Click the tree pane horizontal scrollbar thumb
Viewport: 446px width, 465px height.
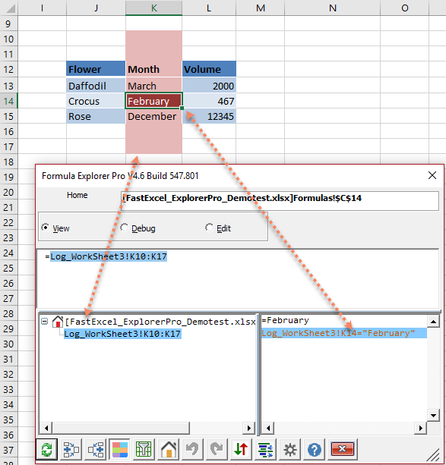[121, 429]
